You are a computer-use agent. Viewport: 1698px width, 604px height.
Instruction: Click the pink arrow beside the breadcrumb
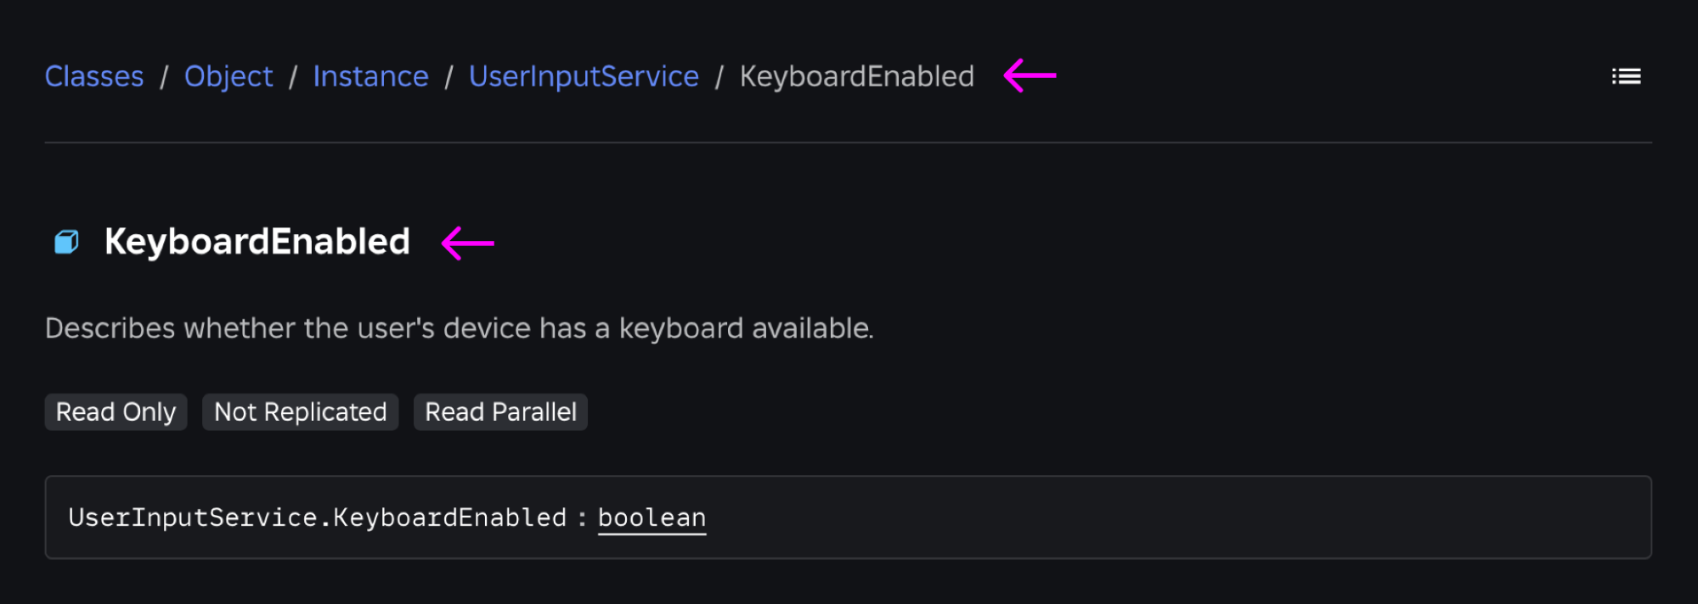click(x=1029, y=75)
